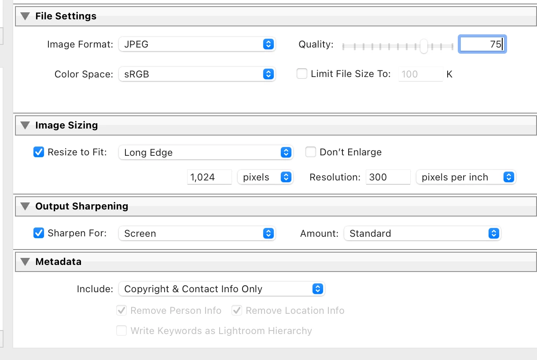Enable the Limit File Size To checkbox
The height and width of the screenshot is (360, 537).
302,74
